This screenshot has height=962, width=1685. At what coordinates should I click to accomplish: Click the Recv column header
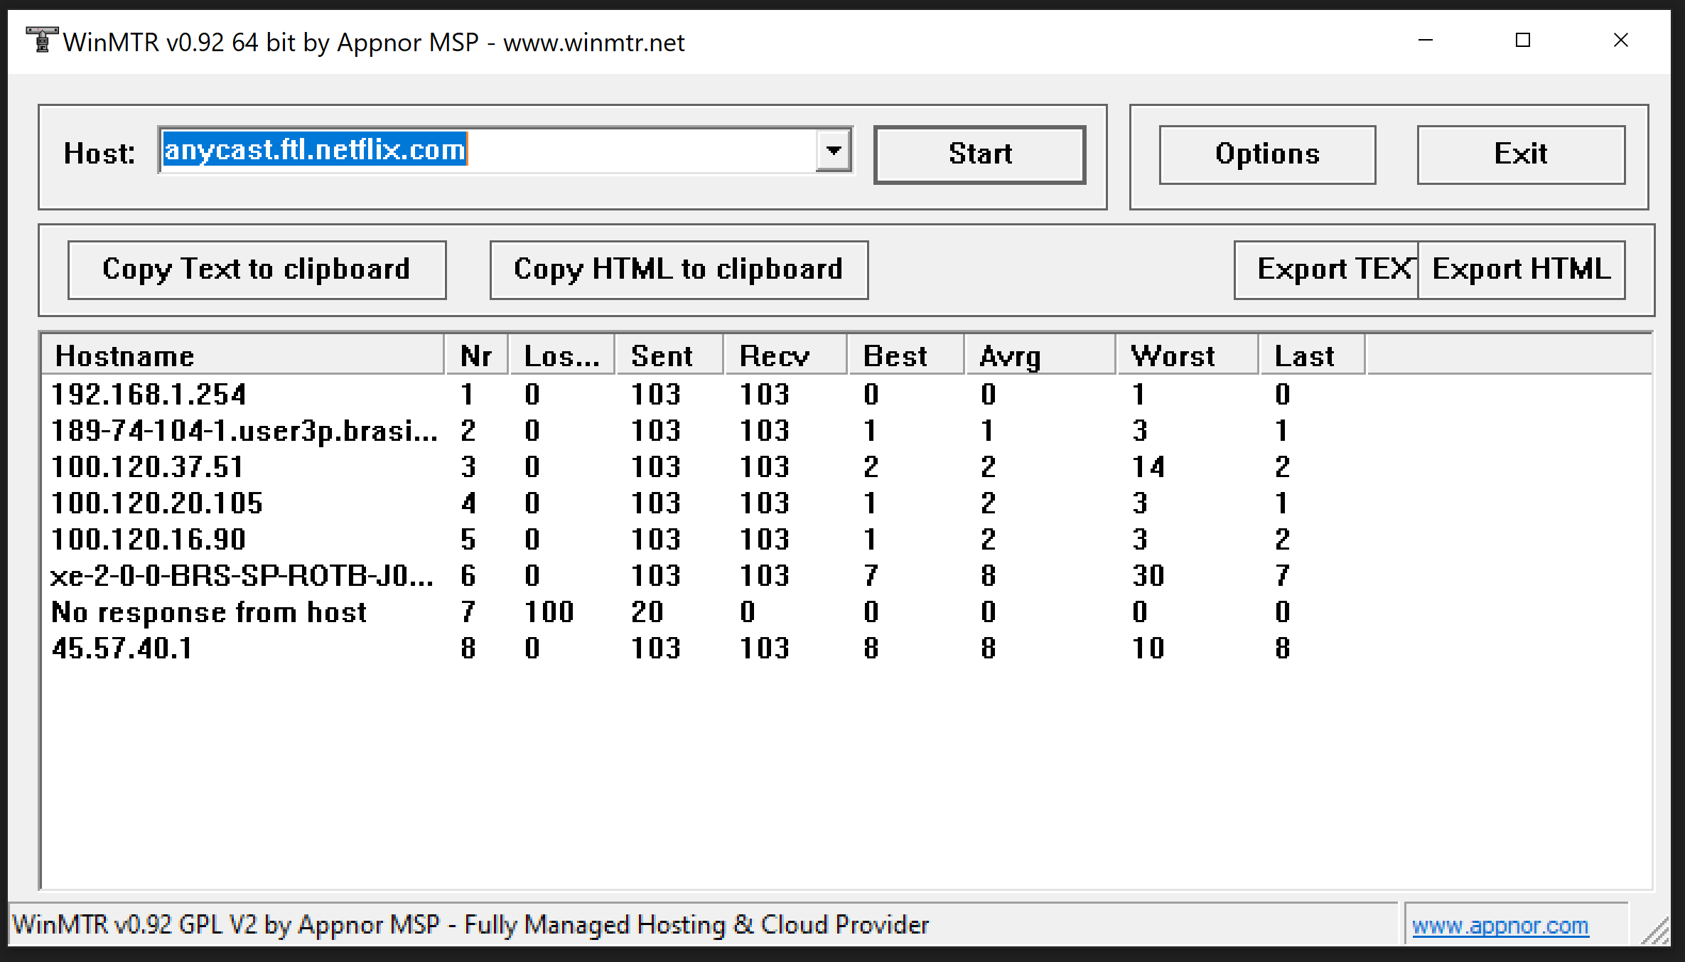tap(785, 355)
